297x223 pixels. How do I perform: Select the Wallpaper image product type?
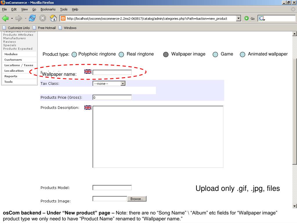coord(166,55)
